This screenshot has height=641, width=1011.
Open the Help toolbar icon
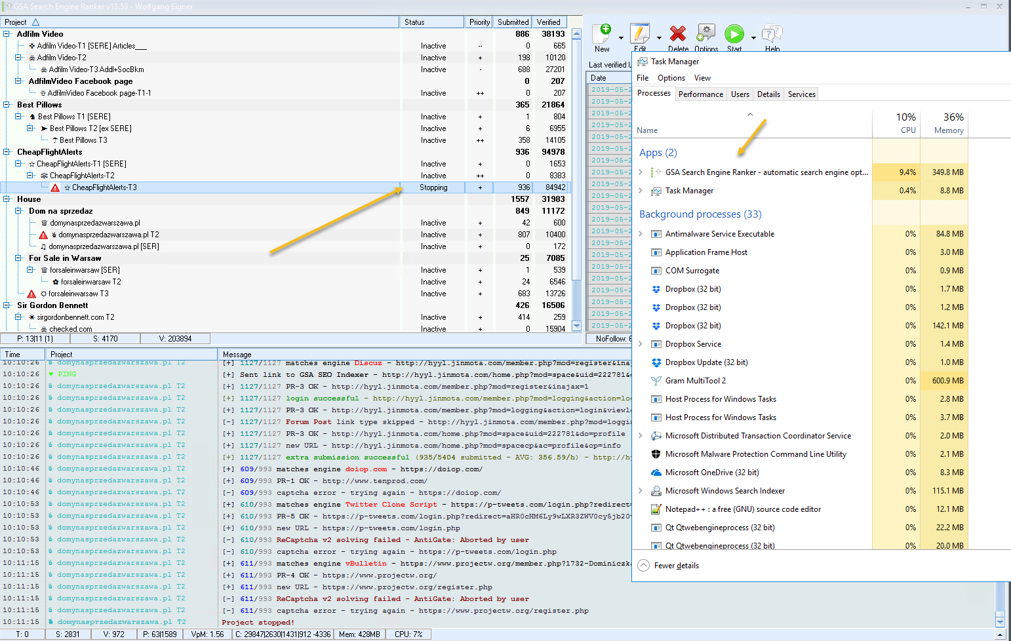coord(772,33)
